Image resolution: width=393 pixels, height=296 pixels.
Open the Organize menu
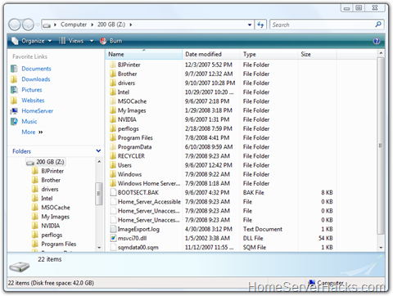click(32, 41)
